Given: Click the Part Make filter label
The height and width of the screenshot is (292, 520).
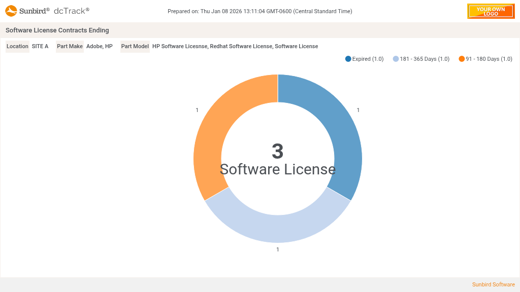Looking at the screenshot, I should [x=70, y=47].
